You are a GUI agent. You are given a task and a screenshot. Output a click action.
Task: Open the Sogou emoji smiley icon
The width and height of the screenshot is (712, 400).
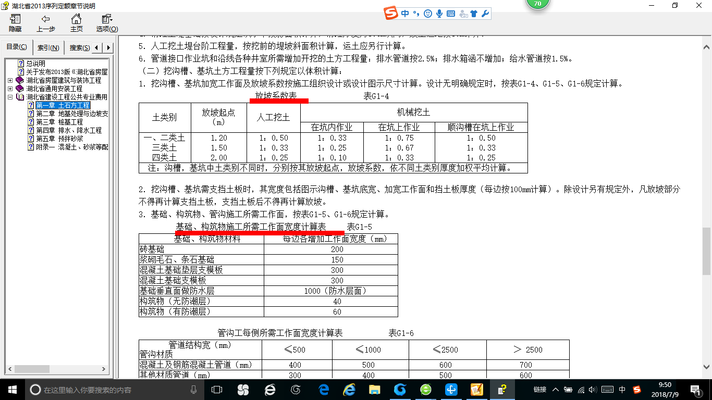[x=428, y=14]
